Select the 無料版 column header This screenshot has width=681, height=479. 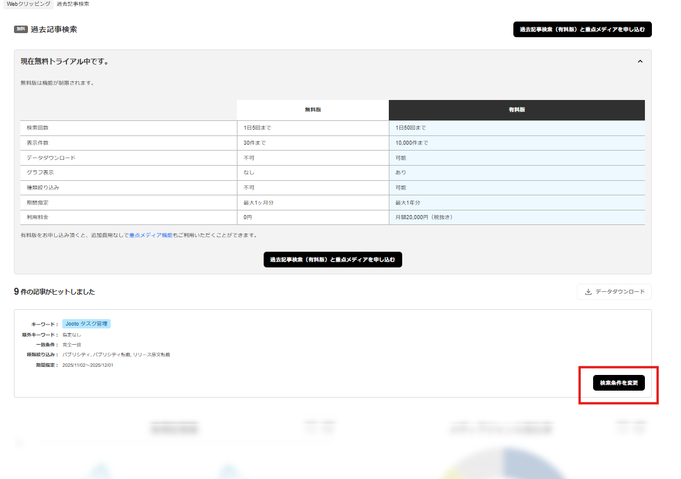pyautogui.click(x=313, y=110)
